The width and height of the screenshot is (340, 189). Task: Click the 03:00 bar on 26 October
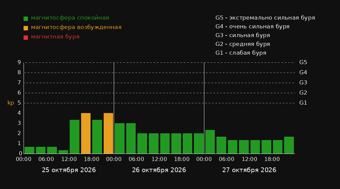(131, 138)
